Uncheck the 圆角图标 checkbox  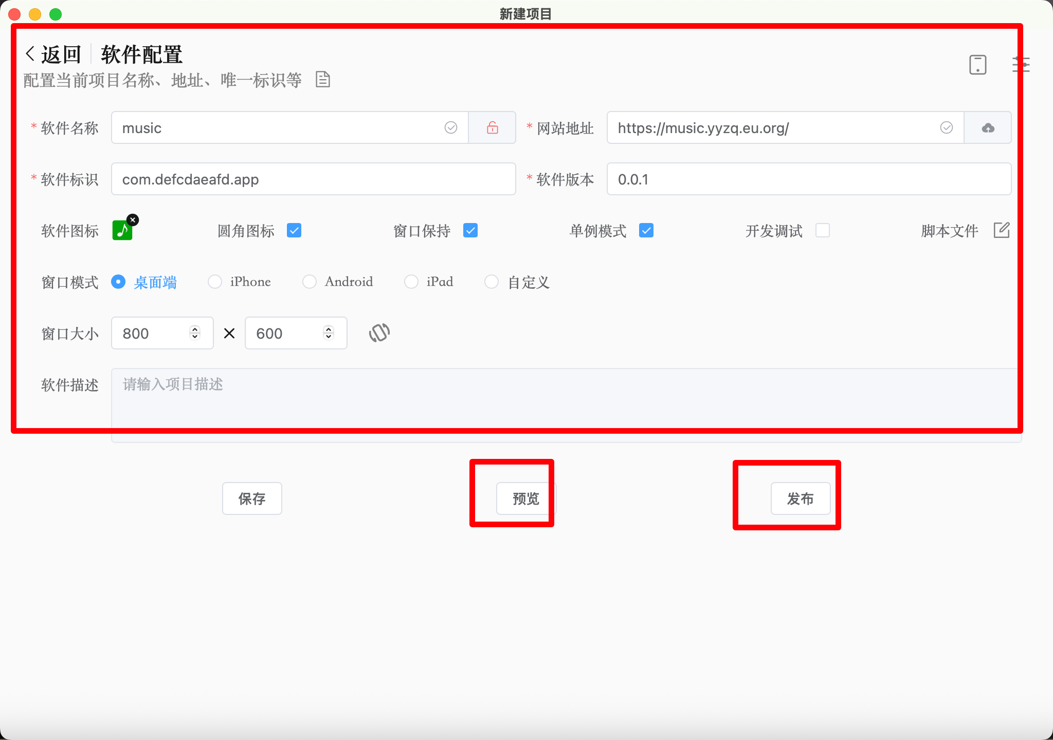pyautogui.click(x=294, y=230)
